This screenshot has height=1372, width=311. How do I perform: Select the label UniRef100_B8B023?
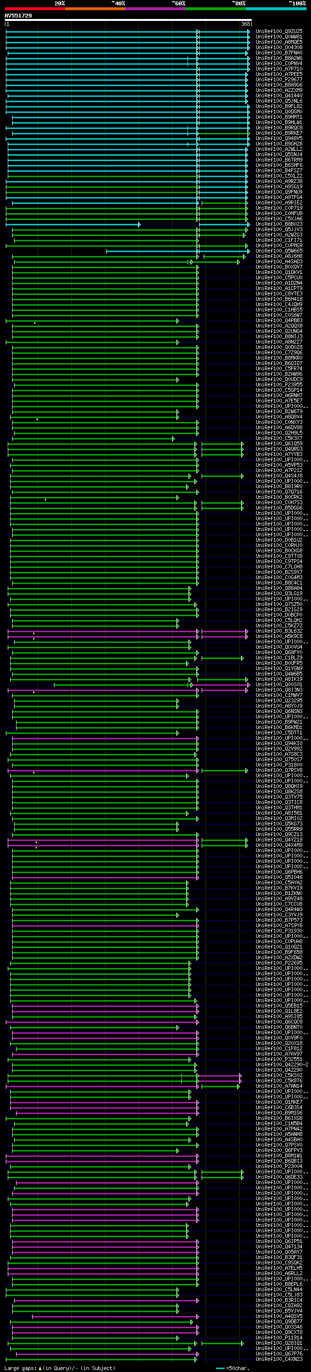tap(279, 224)
